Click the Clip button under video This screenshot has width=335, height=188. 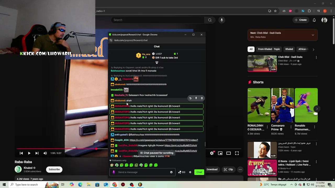pos(228,169)
